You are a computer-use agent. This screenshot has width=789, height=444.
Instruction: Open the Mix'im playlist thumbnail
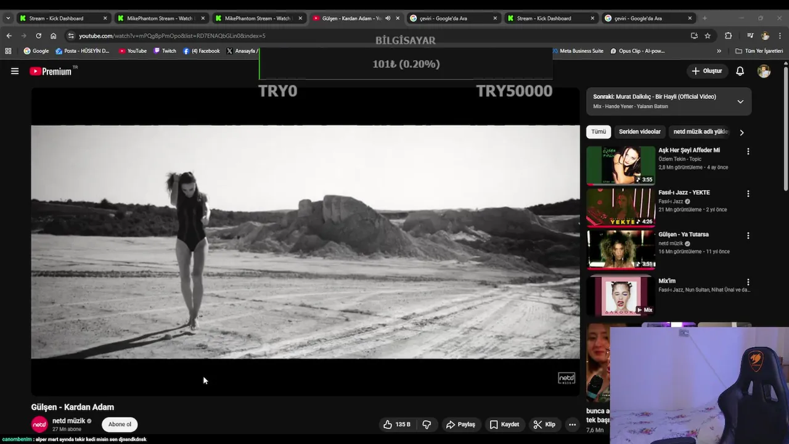[621, 295]
